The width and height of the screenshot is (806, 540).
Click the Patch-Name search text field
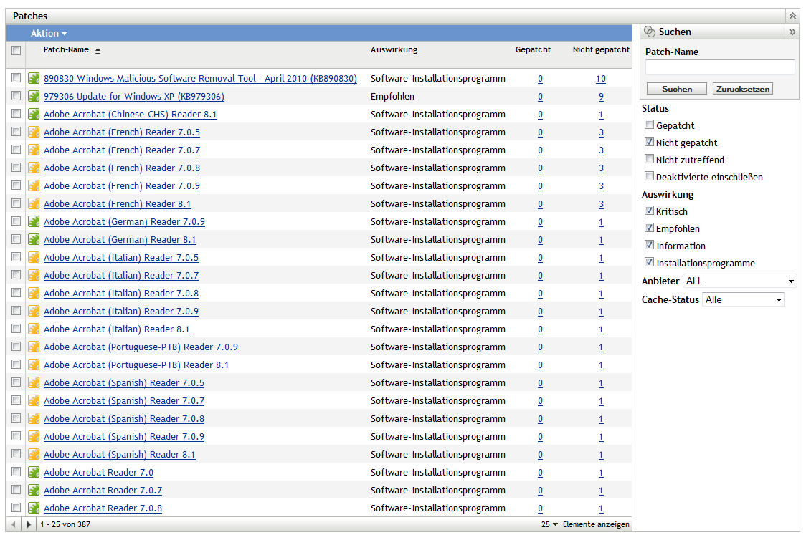720,67
